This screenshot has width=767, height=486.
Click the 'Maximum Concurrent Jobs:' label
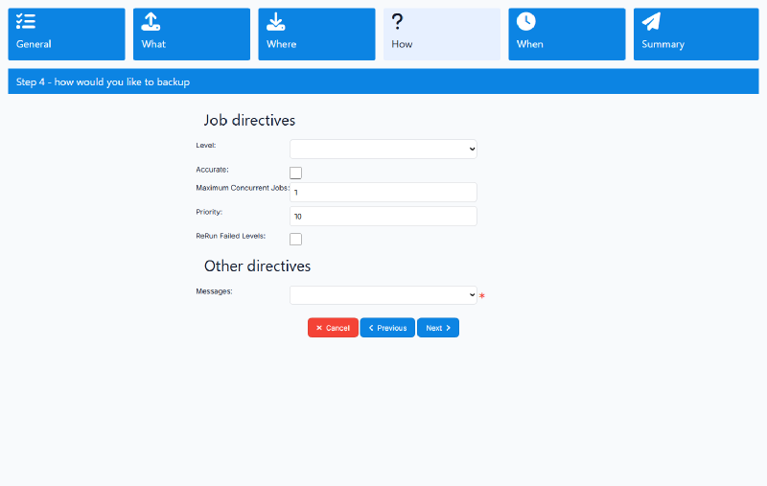coord(243,188)
